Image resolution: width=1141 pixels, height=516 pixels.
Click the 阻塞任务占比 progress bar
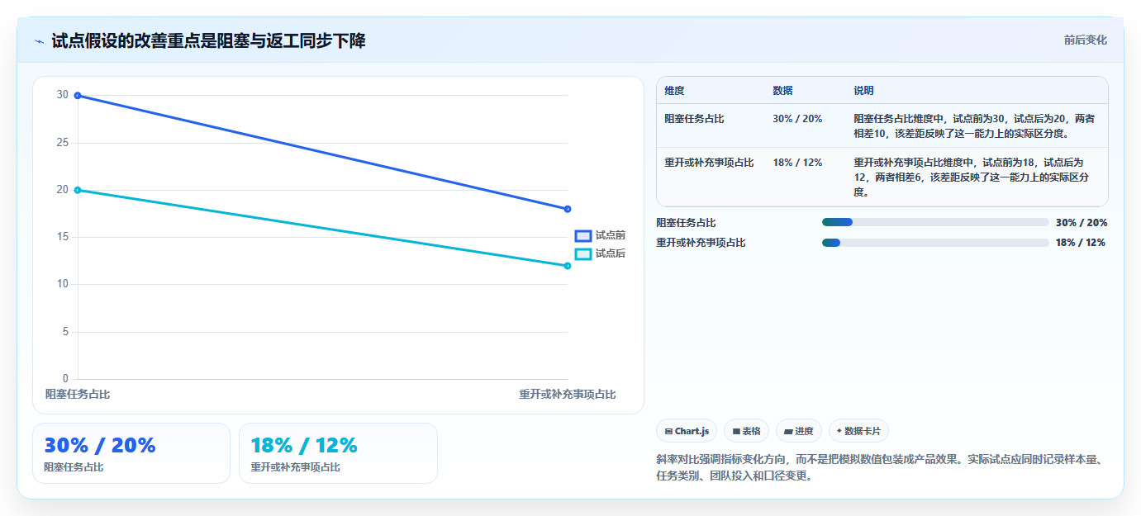935,222
